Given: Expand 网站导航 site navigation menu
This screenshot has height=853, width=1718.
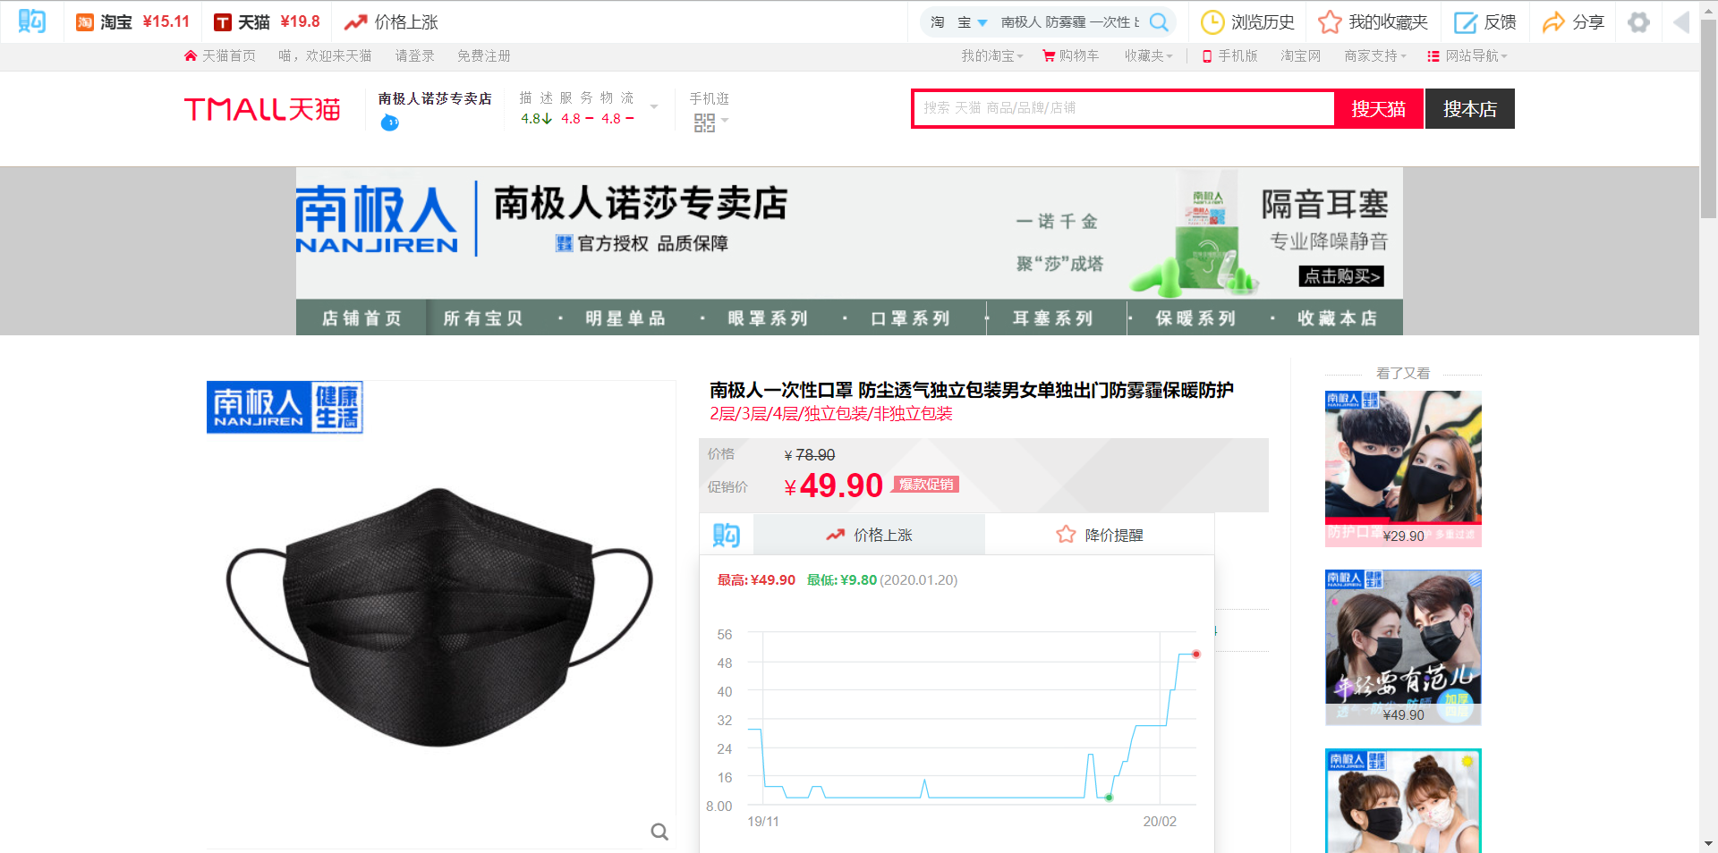Looking at the screenshot, I should (1467, 55).
